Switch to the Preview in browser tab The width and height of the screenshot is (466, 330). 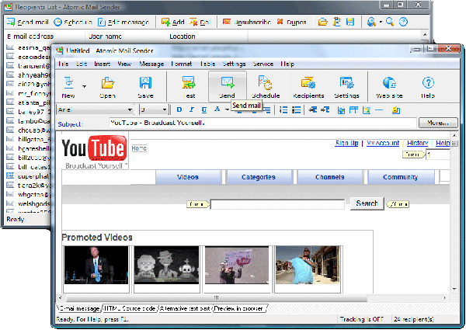(x=238, y=309)
